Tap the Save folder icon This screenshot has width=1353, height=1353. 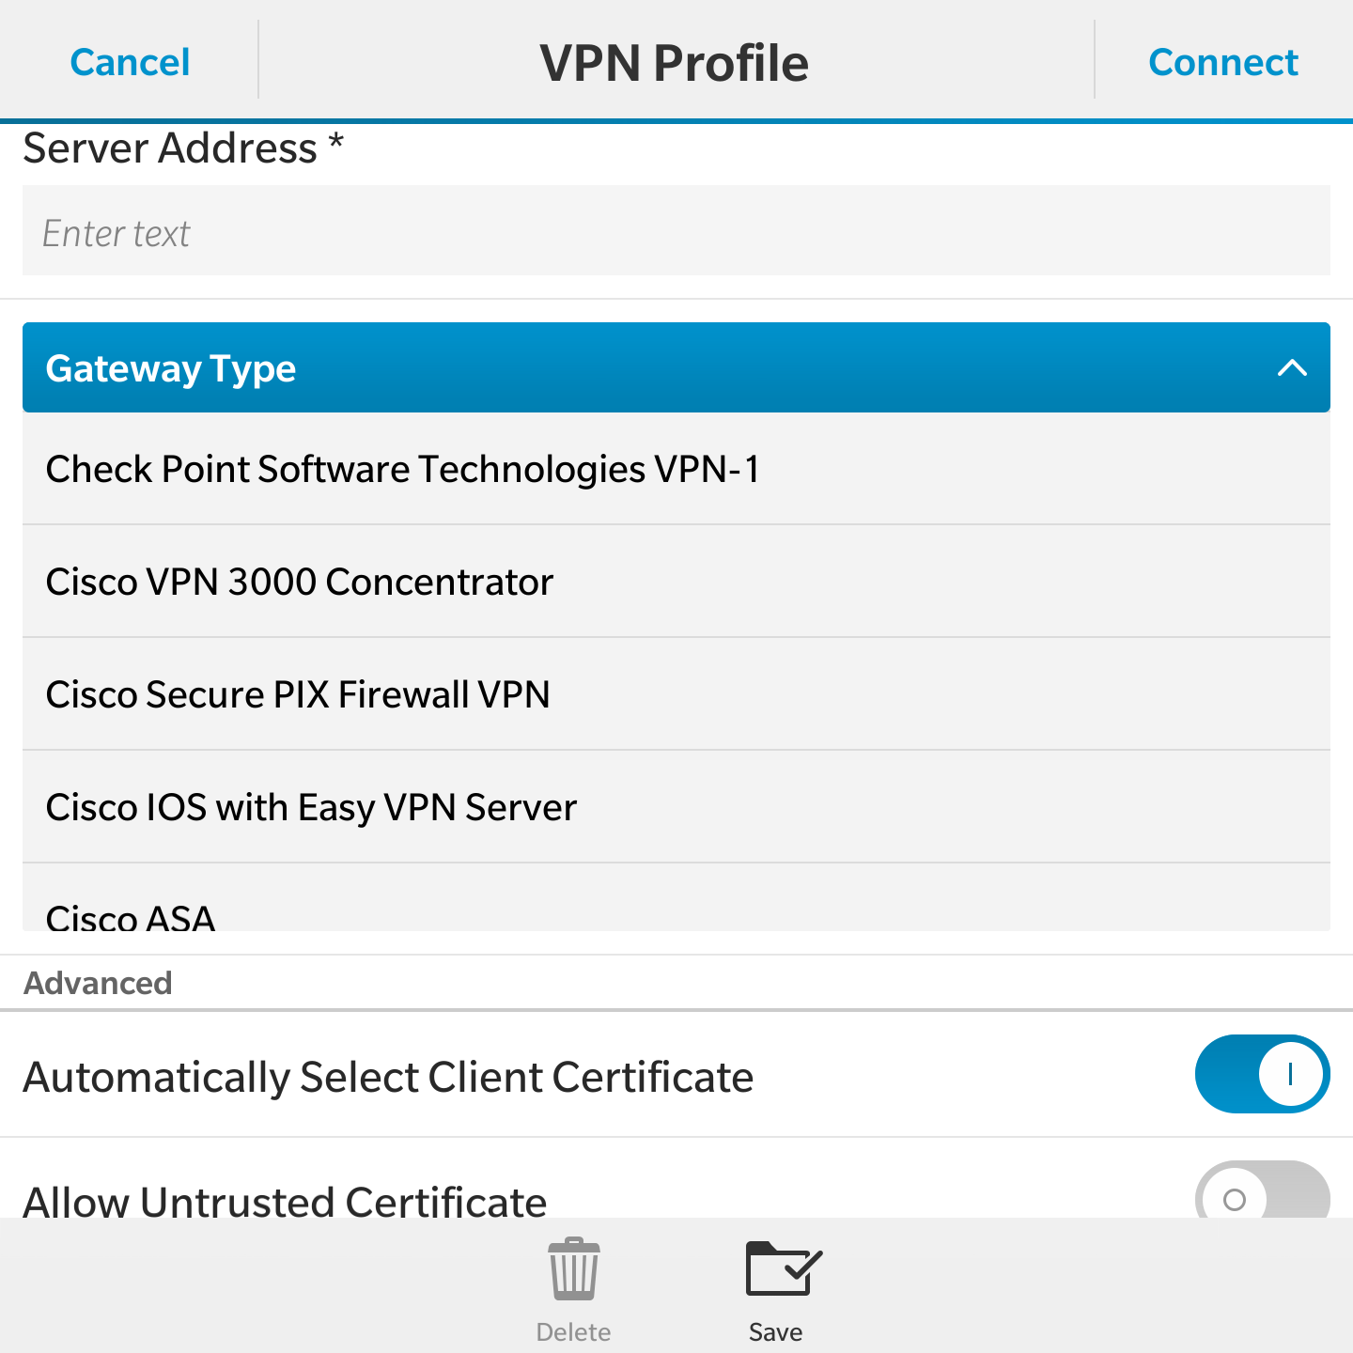[784, 1269]
